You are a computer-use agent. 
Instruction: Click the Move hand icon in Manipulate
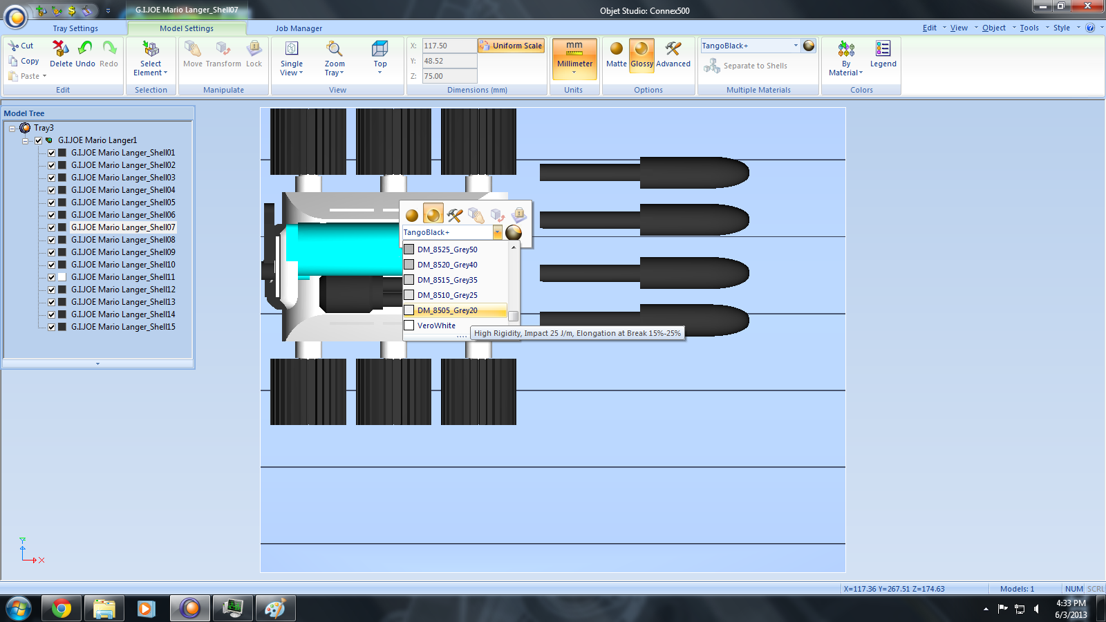(x=193, y=48)
